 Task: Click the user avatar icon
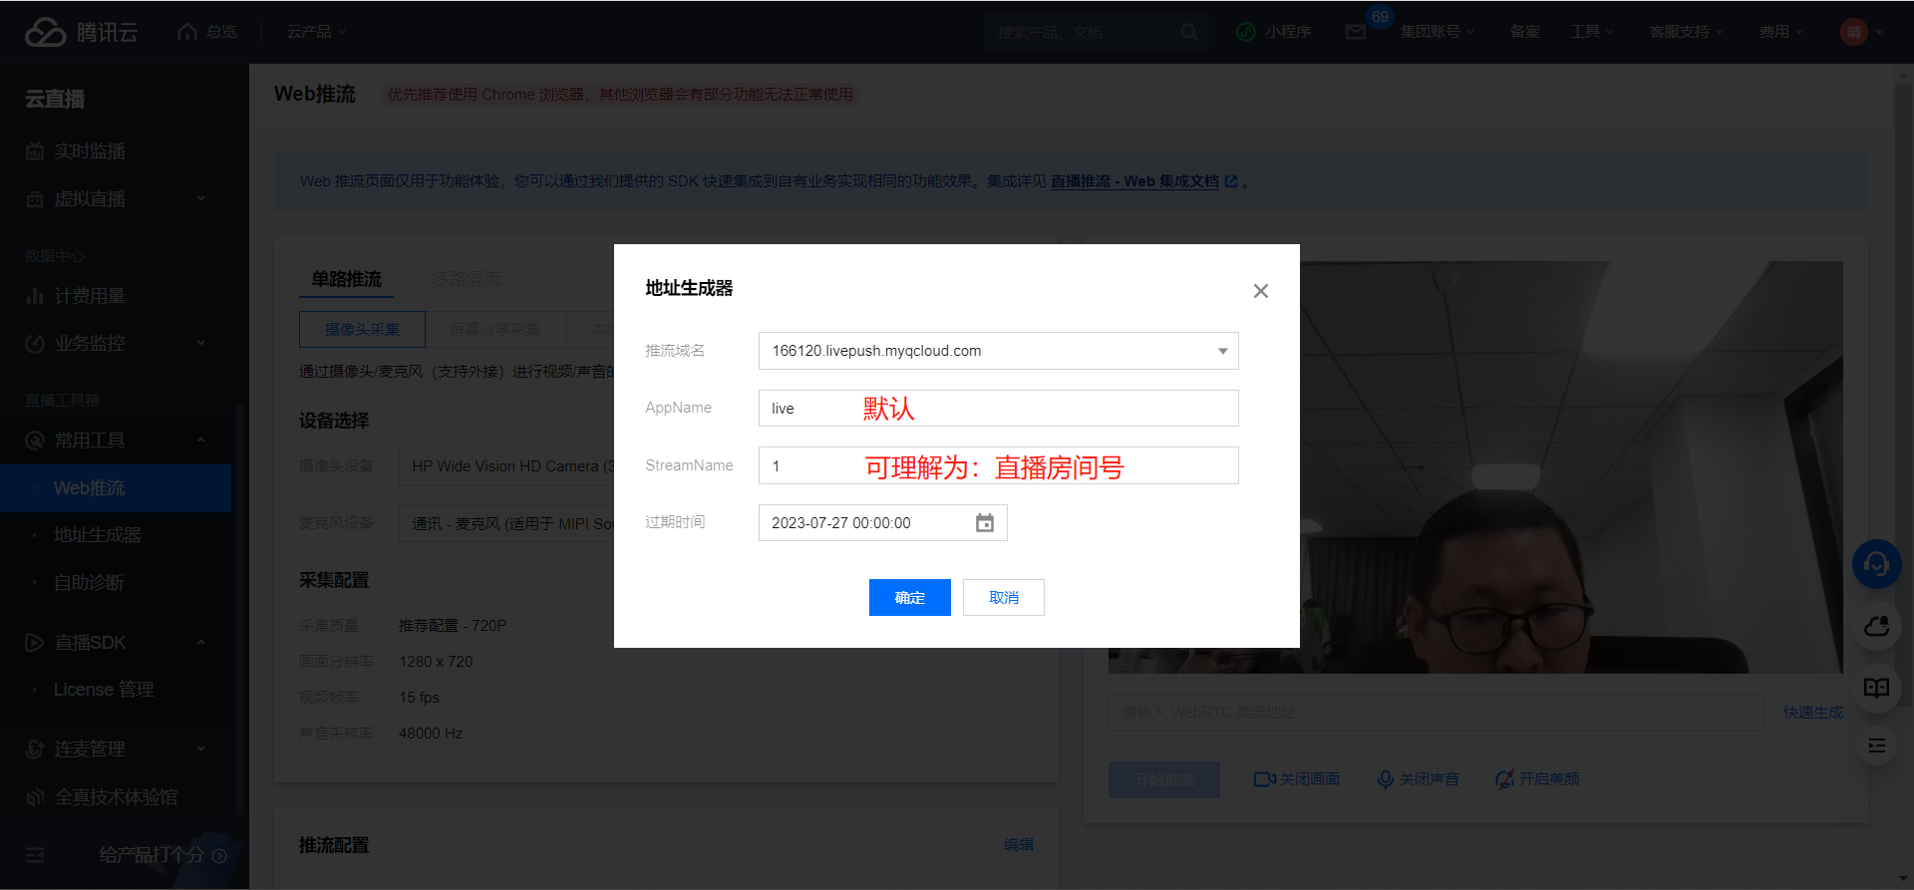(x=1853, y=32)
